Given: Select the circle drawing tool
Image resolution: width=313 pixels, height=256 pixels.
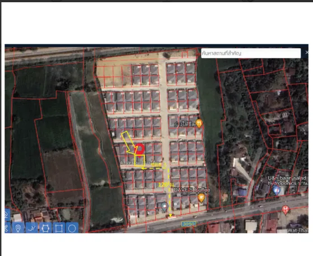Looking at the screenshot, I should pyautogui.click(x=72, y=228).
